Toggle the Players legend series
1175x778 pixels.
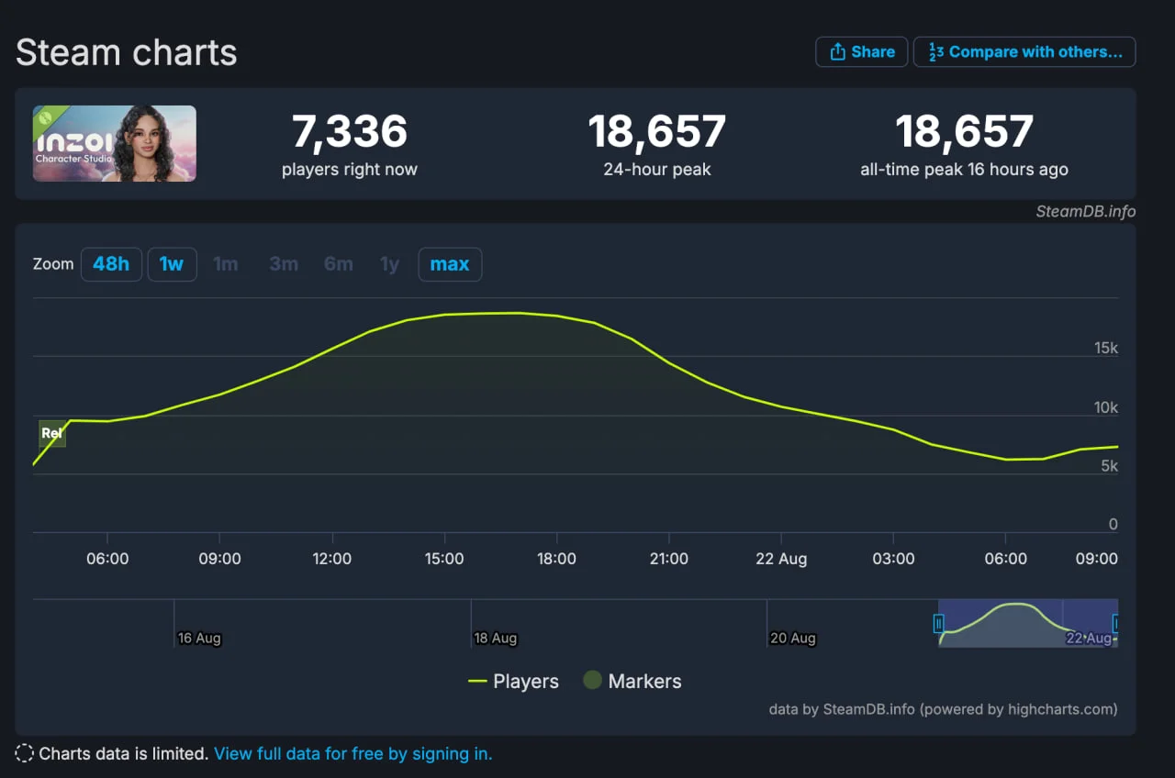pyautogui.click(x=513, y=681)
